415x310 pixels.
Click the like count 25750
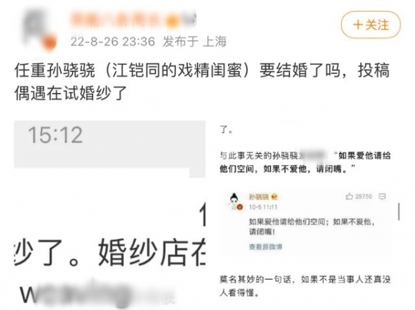click(363, 196)
